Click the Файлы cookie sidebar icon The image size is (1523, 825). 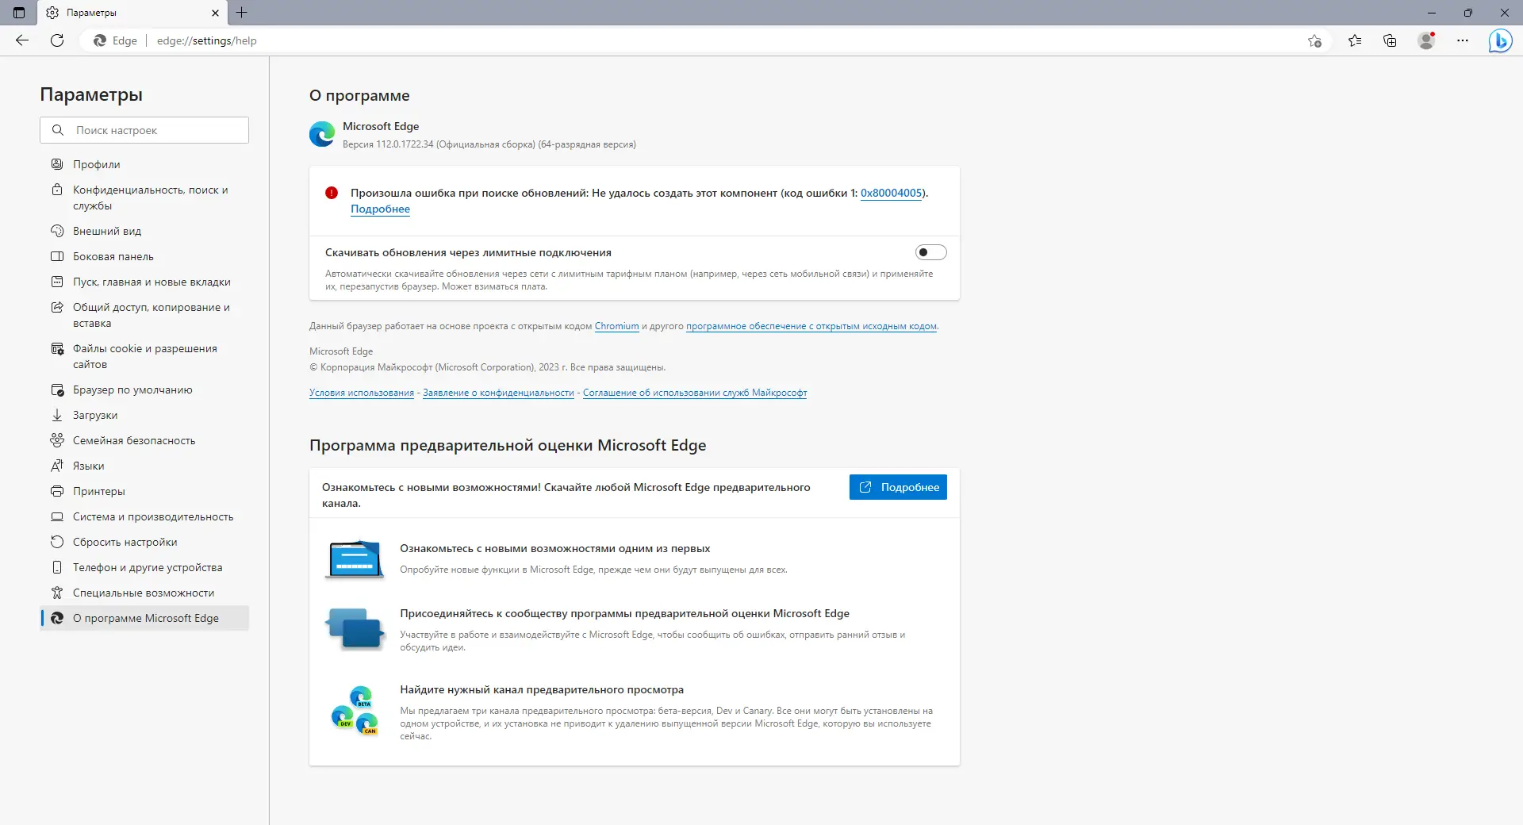(x=57, y=349)
